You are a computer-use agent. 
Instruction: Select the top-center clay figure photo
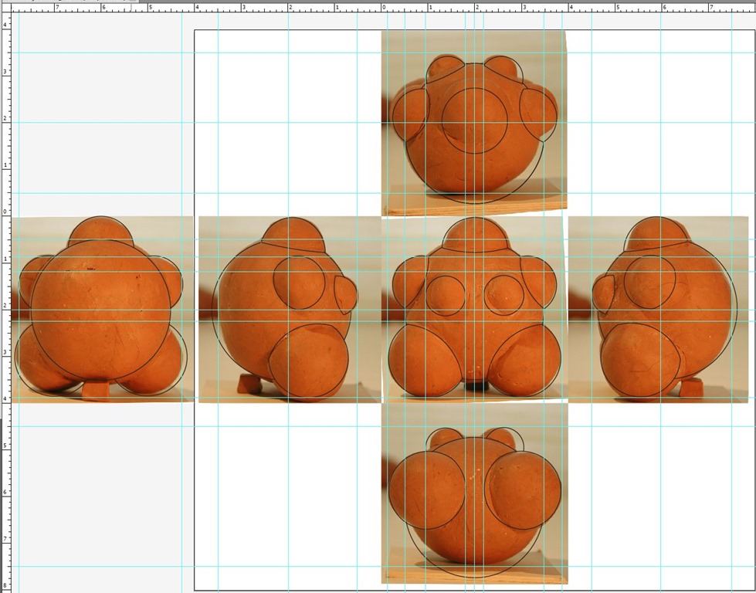pos(473,124)
